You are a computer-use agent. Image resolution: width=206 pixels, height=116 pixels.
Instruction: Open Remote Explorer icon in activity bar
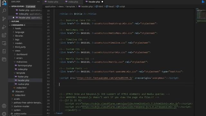pyautogui.click(x=4, y=43)
